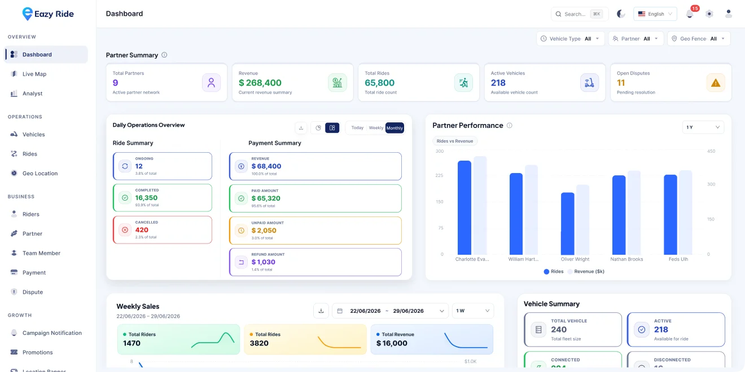
Task: Toggle dark mode moon icon
Action: click(x=621, y=14)
